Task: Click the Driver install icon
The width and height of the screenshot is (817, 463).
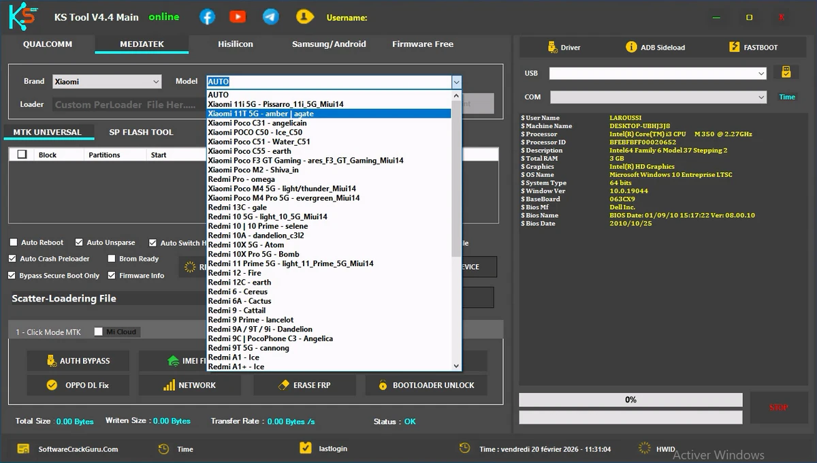Action: click(x=552, y=47)
